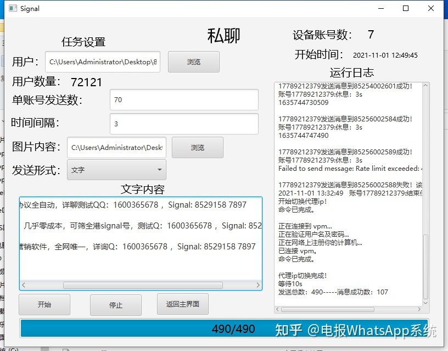Click the log line Failed to send message: Rate limit exceeded
The width and height of the screenshot is (448, 351).
(x=350, y=168)
